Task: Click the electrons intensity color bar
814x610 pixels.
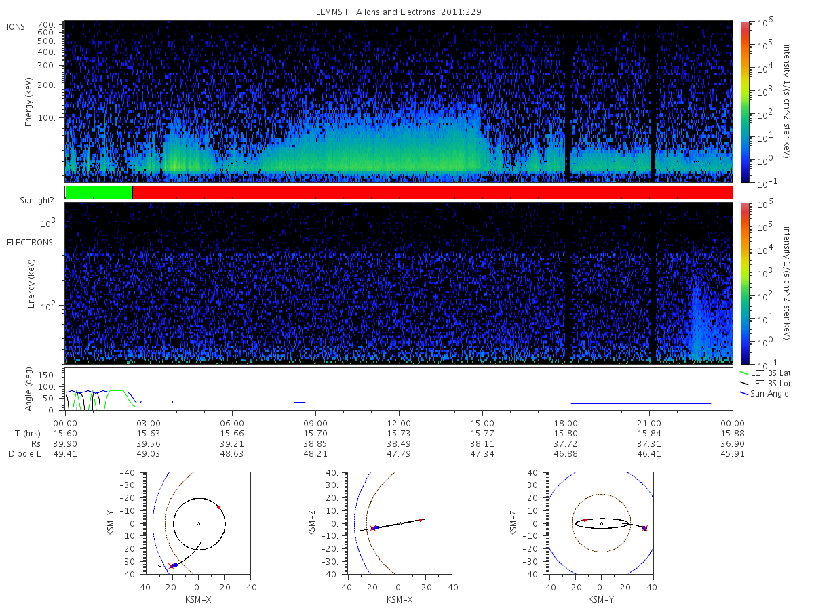Action: click(744, 283)
